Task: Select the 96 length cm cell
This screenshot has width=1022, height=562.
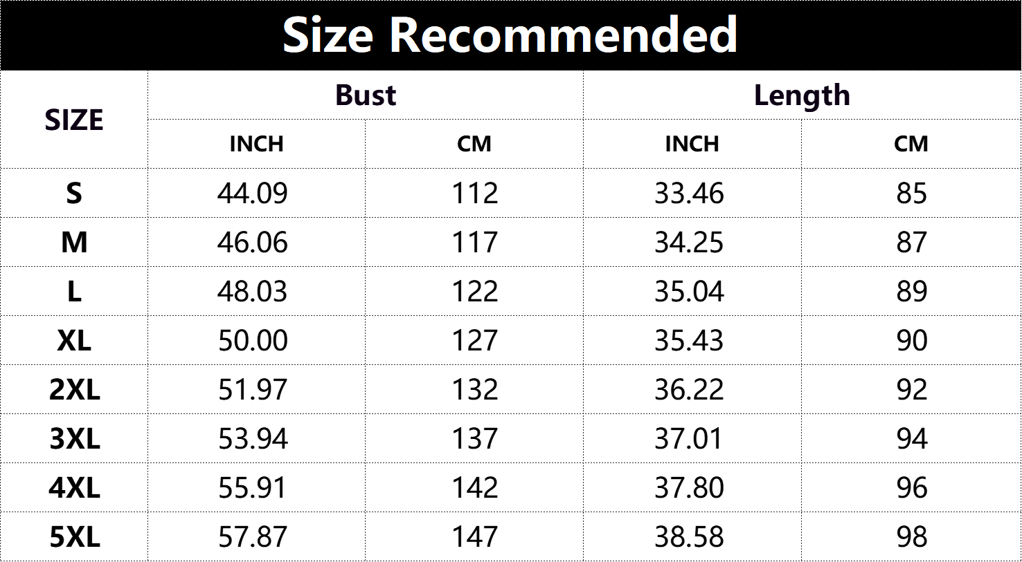Action: point(911,488)
